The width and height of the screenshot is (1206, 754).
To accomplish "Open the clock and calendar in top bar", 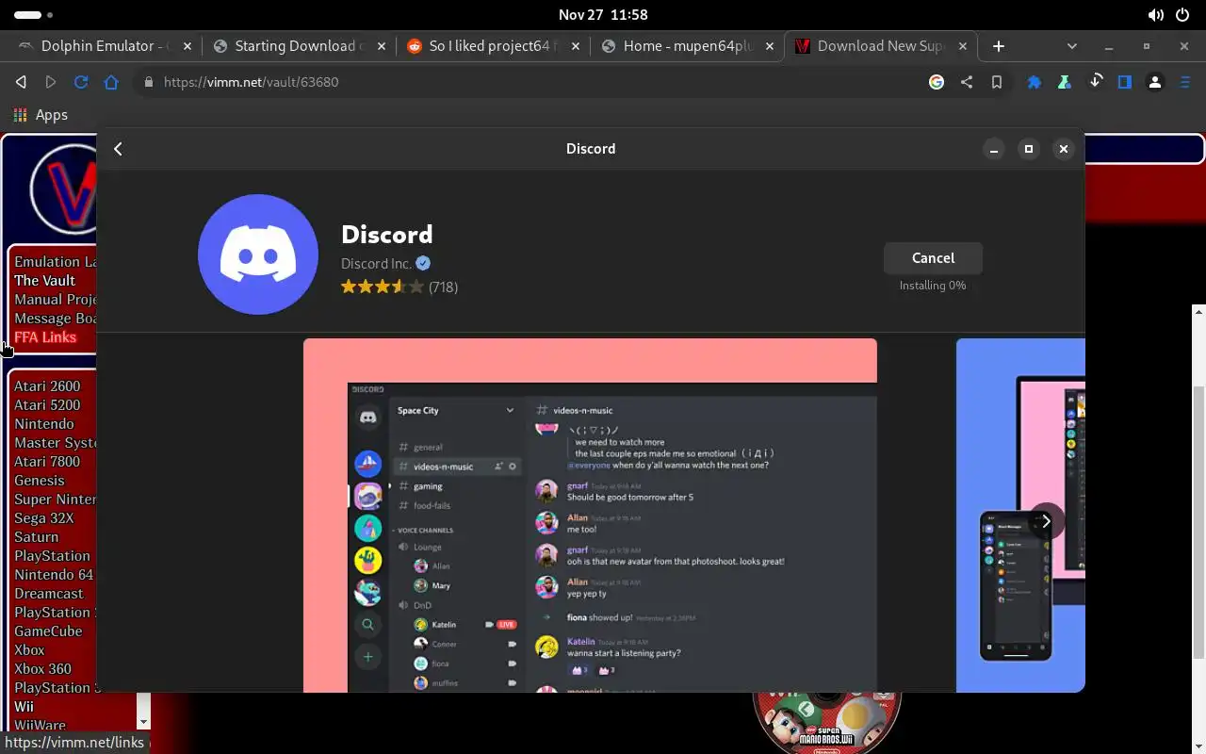I will [x=602, y=15].
